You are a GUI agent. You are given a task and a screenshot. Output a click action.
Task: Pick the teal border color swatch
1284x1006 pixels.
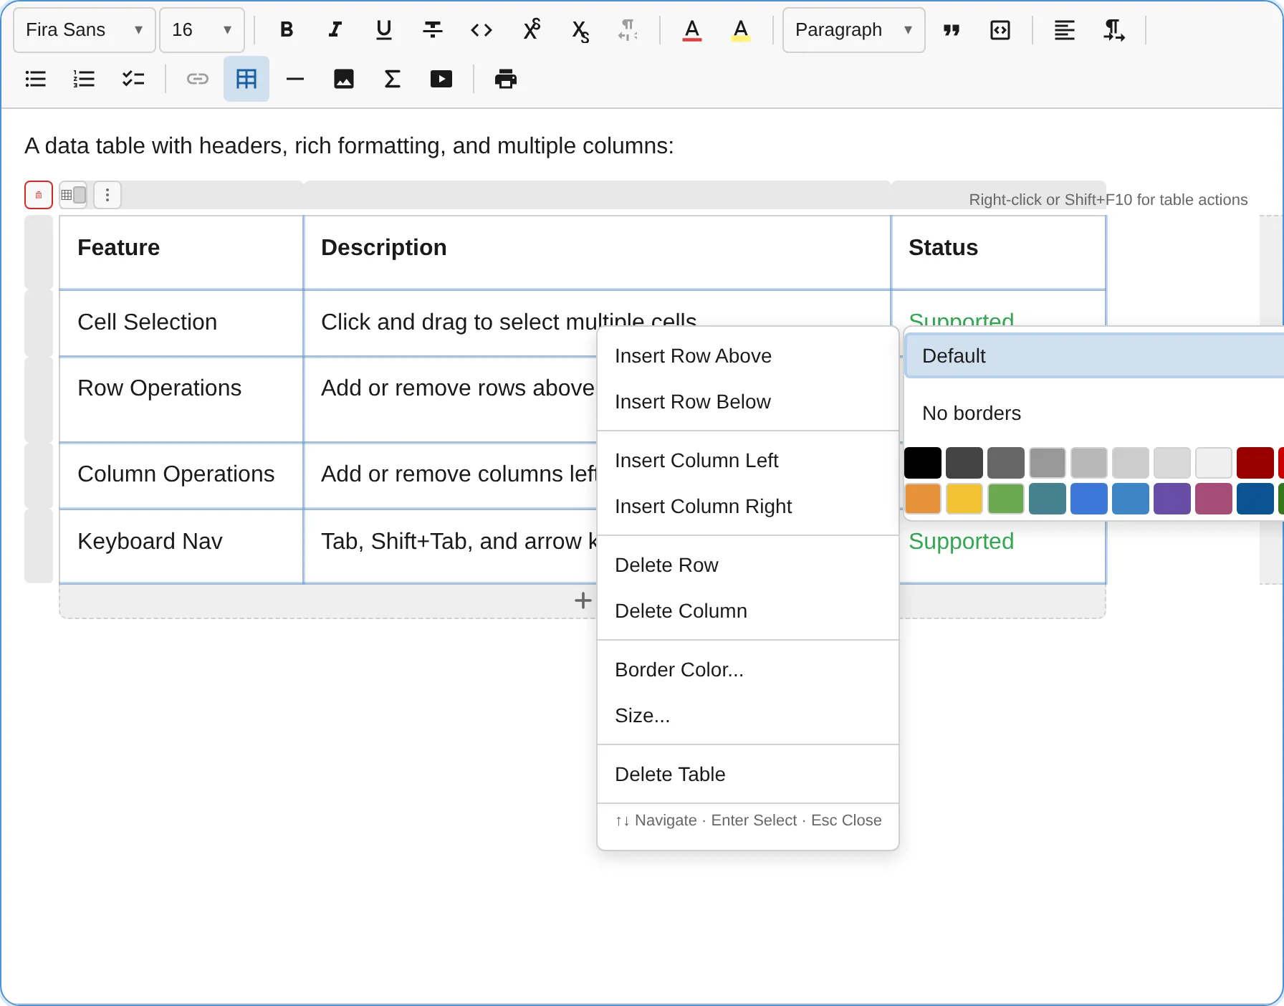click(1048, 499)
